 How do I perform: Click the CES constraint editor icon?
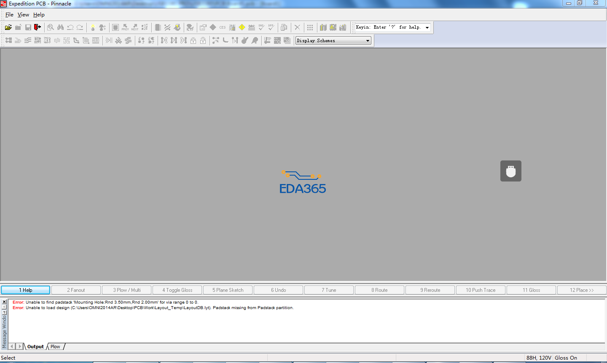click(223, 27)
